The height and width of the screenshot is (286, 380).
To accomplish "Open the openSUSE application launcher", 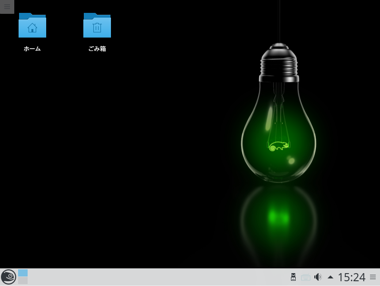I will [9, 277].
